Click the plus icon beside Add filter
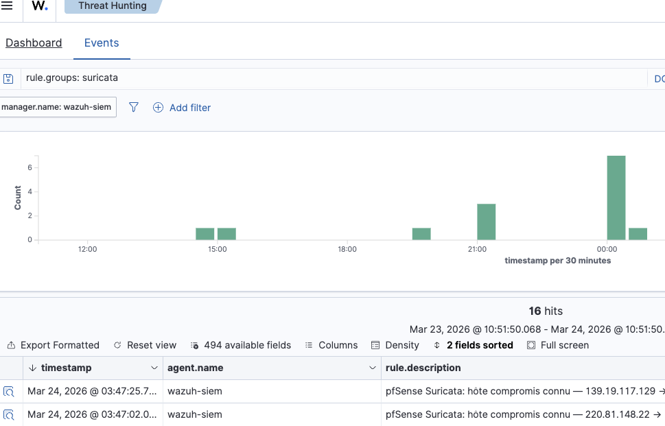665x426 pixels. pyautogui.click(x=158, y=107)
